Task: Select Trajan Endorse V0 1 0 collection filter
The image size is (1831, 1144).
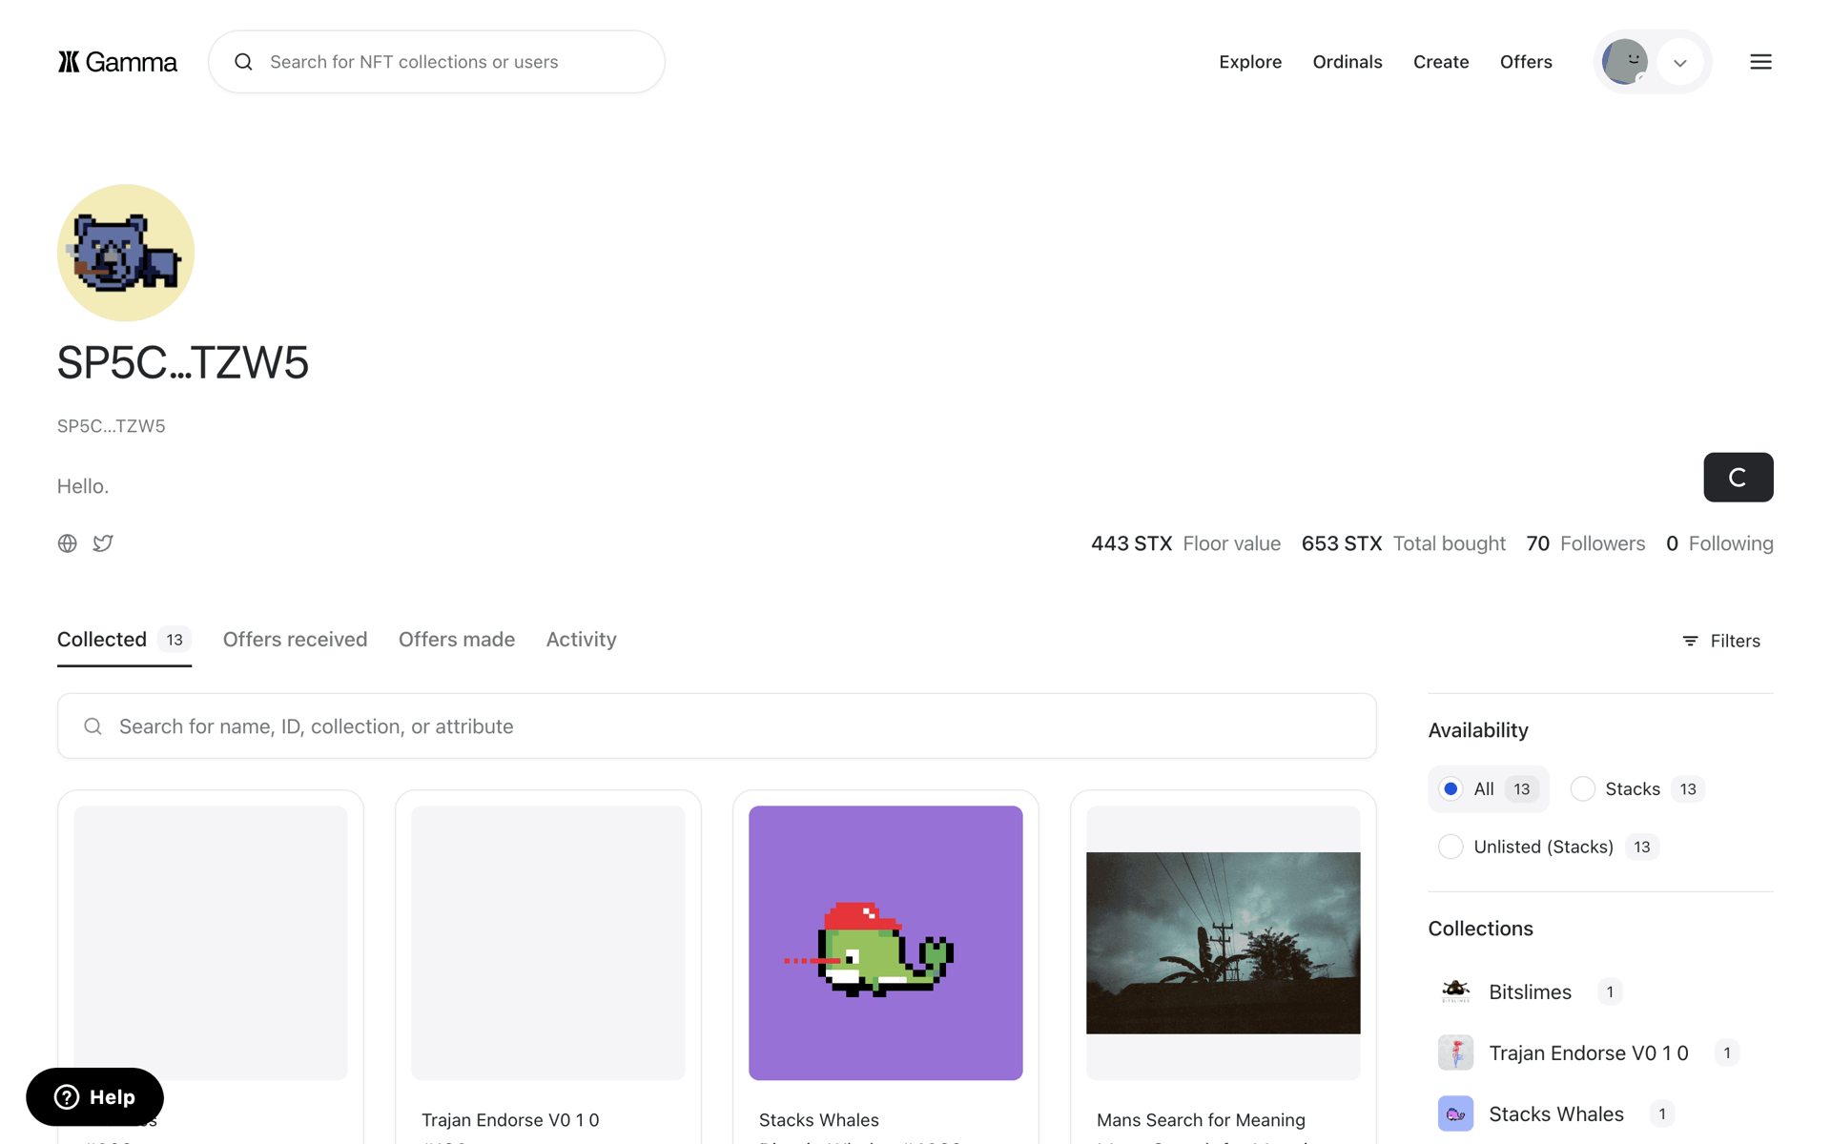Action: coord(1589,1053)
